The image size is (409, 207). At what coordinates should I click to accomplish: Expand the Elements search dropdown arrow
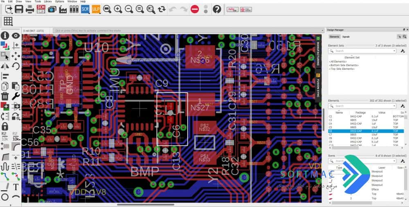click(x=394, y=106)
